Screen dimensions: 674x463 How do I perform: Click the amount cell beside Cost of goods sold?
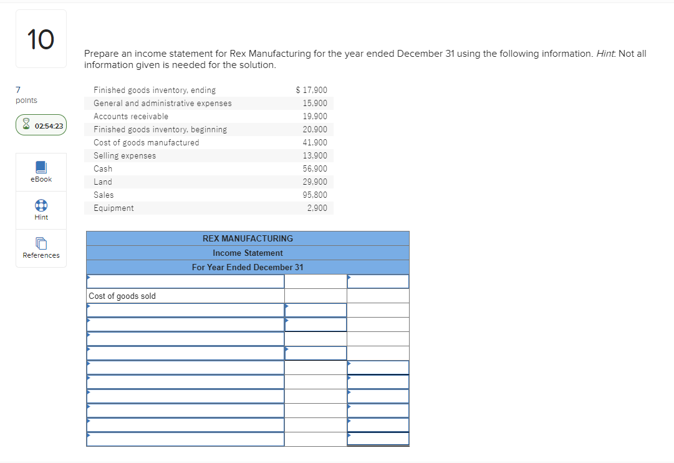(315, 295)
